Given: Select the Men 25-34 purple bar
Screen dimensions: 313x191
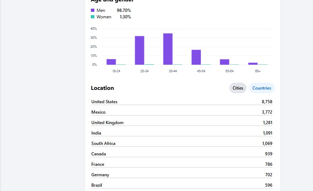Looking at the screenshot, I should click(x=140, y=50).
